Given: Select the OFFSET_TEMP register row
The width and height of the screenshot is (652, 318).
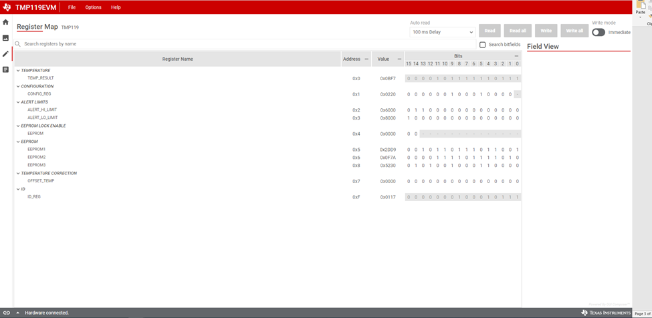Looking at the screenshot, I should coord(267,181).
